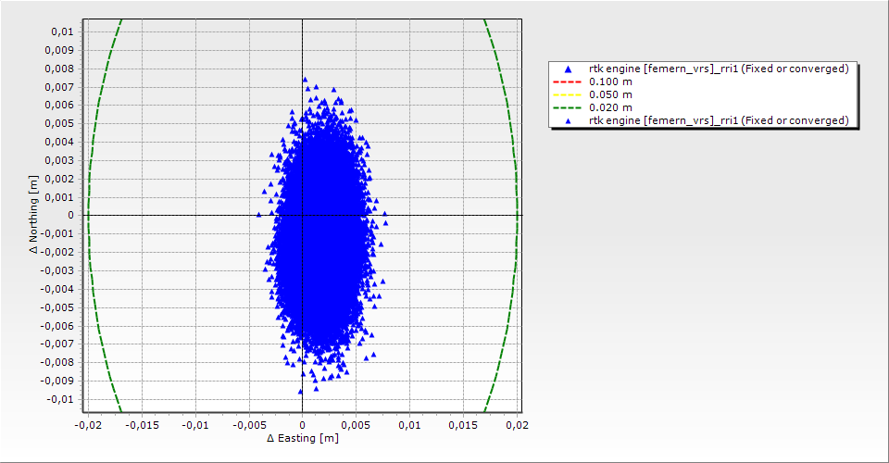Click the large blue triangle in first legend entry
Viewport: 889px width, 463px height.
pyautogui.click(x=568, y=69)
